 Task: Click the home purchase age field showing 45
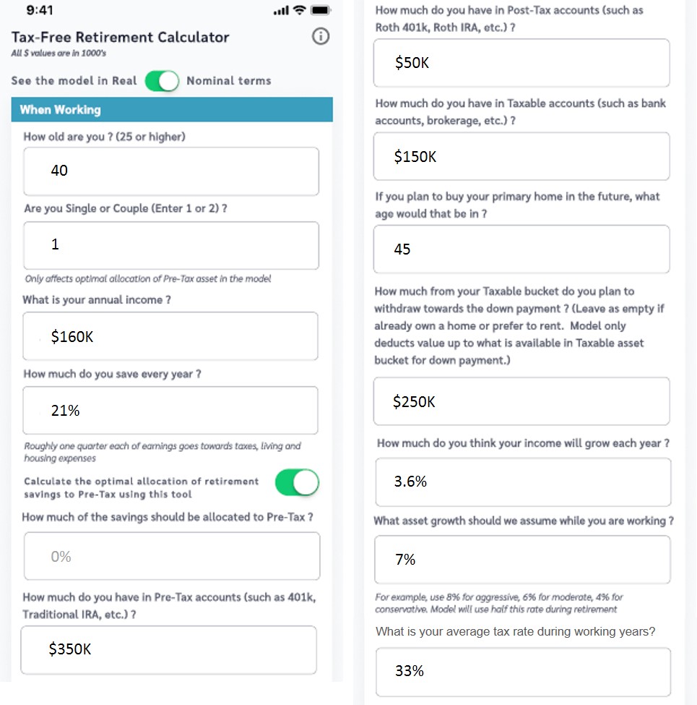[x=521, y=249]
